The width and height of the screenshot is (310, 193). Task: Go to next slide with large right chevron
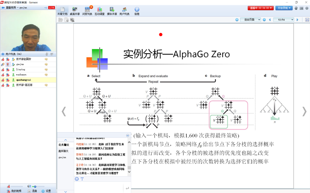click(x=304, y=112)
